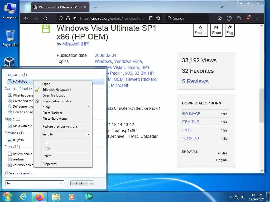Open the readme file result
Image resolution: width=270 pixels, height=202 pixels.
18,159
